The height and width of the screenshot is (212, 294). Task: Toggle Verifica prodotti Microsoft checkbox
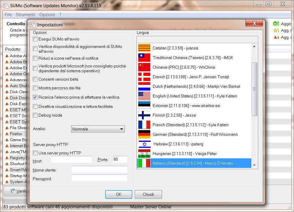click(35, 68)
